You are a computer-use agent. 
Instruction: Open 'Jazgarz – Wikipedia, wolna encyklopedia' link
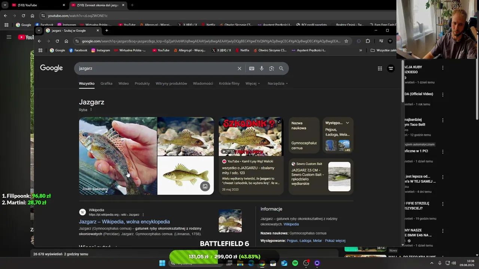point(124,222)
